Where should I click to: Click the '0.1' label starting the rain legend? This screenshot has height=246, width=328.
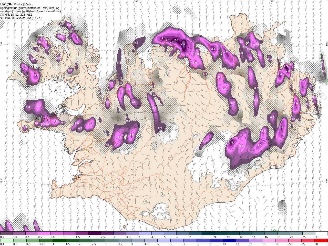coord(2,244)
